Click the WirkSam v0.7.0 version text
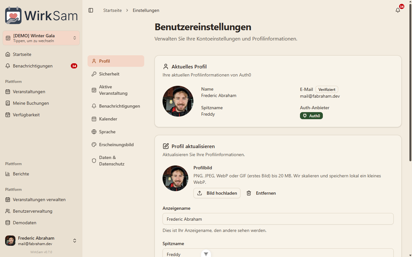The width and height of the screenshot is (412, 257). [x=41, y=252]
